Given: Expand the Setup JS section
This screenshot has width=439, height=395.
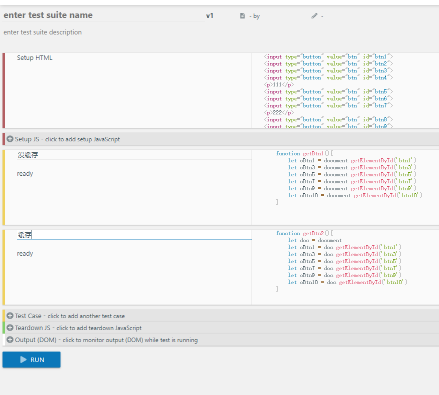Looking at the screenshot, I should pos(220,139).
